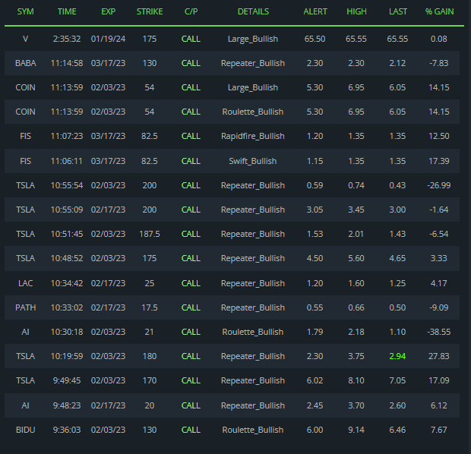This screenshot has width=471, height=454.
Task: Click gain value -9.09
Action: click(439, 307)
